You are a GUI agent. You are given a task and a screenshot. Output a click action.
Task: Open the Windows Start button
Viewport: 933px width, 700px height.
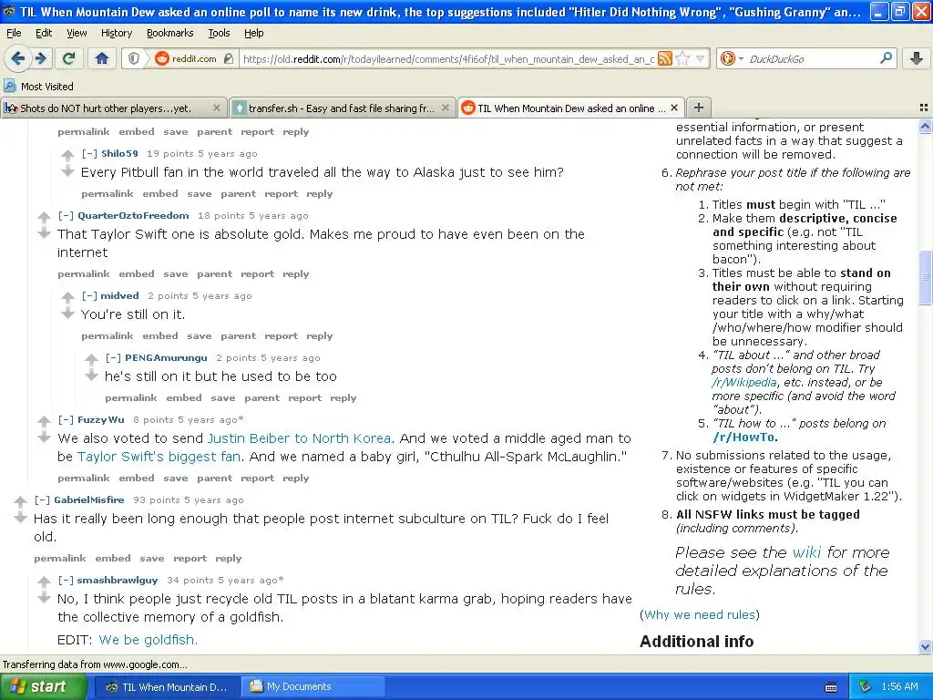pos(43,686)
